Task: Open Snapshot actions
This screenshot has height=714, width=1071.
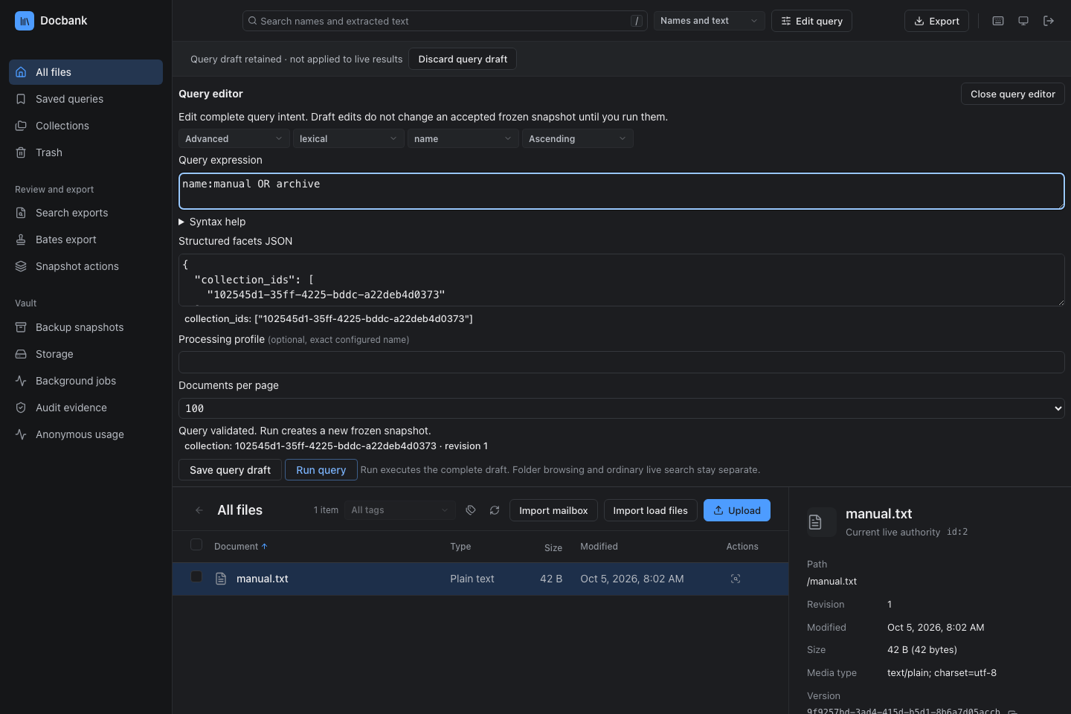Action: click(86, 266)
